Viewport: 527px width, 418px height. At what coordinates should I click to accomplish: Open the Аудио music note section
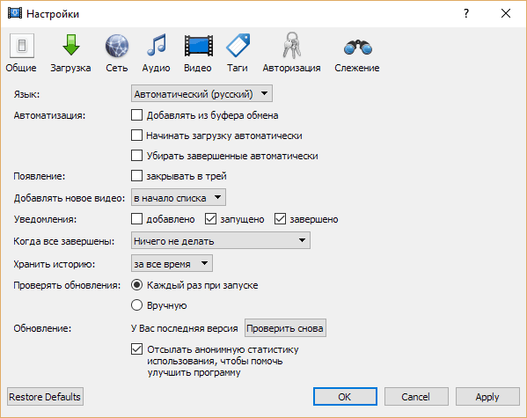click(156, 53)
